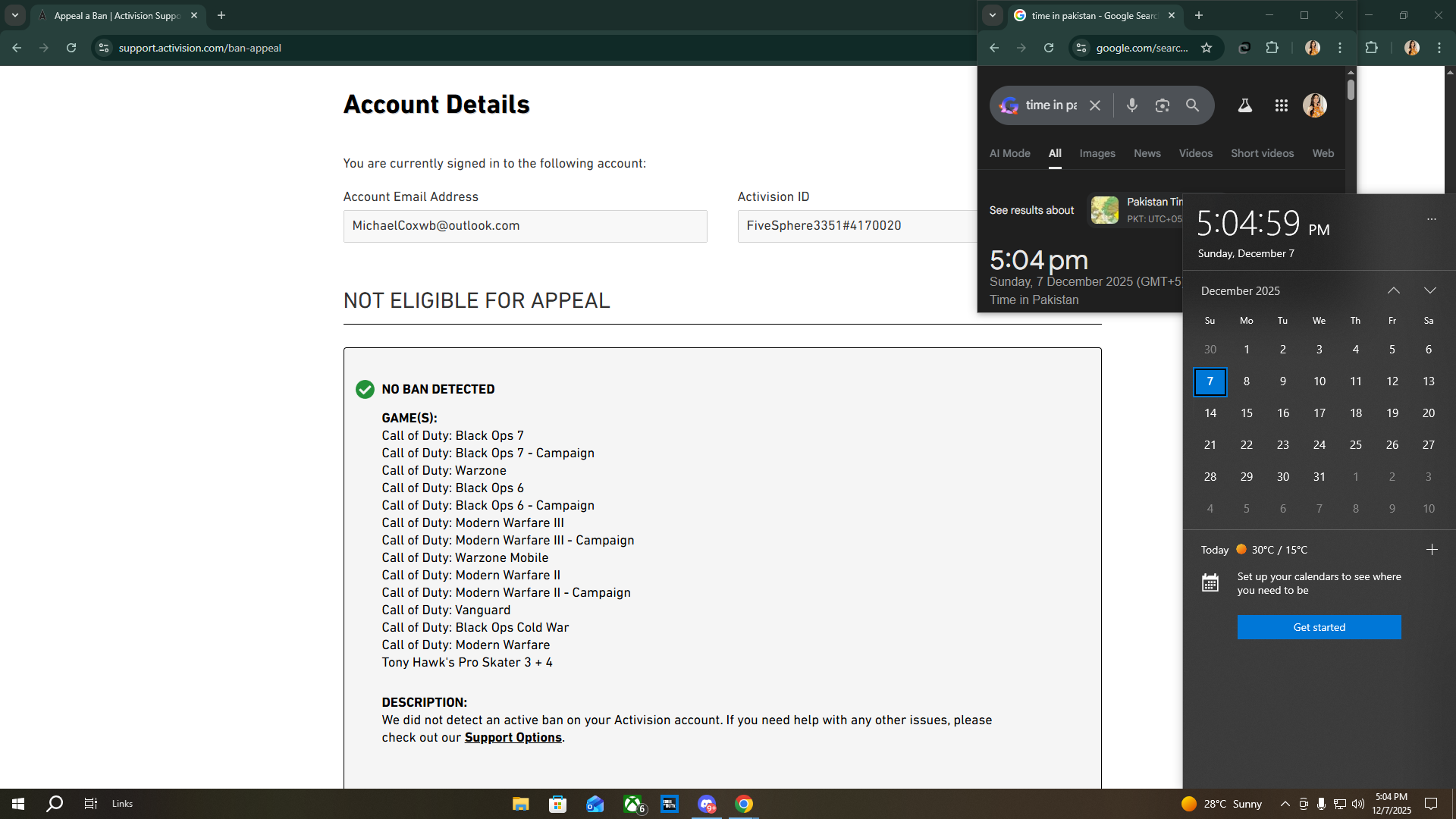Open Task View on the taskbar
Viewport: 1456px width, 819px height.
[x=91, y=804]
